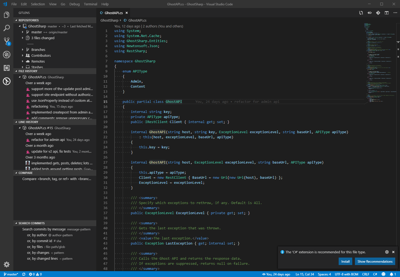The image size is (400, 277).
Task: Click the compare file with previous revision icon
Action: [361, 13]
